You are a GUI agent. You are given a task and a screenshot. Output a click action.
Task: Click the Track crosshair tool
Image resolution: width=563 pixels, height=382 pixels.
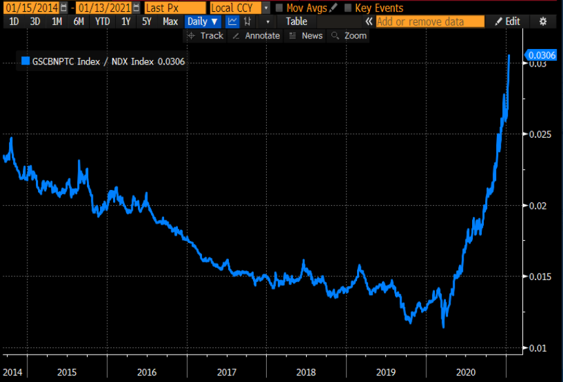click(205, 36)
